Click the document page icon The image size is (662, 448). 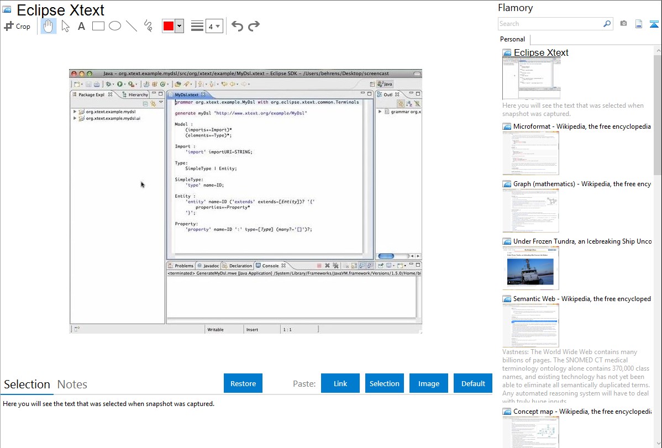tap(639, 24)
